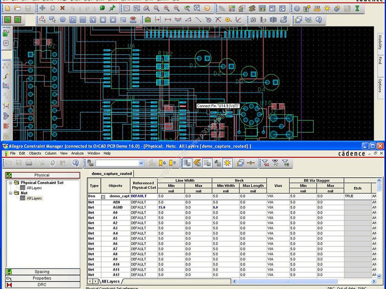Open the Physical worksheet section header
The height and width of the screenshot is (289, 386).
43,175
